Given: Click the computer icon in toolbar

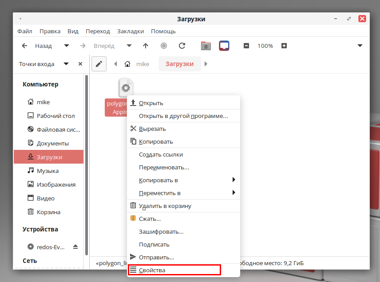Looking at the screenshot, I should tap(224, 46).
